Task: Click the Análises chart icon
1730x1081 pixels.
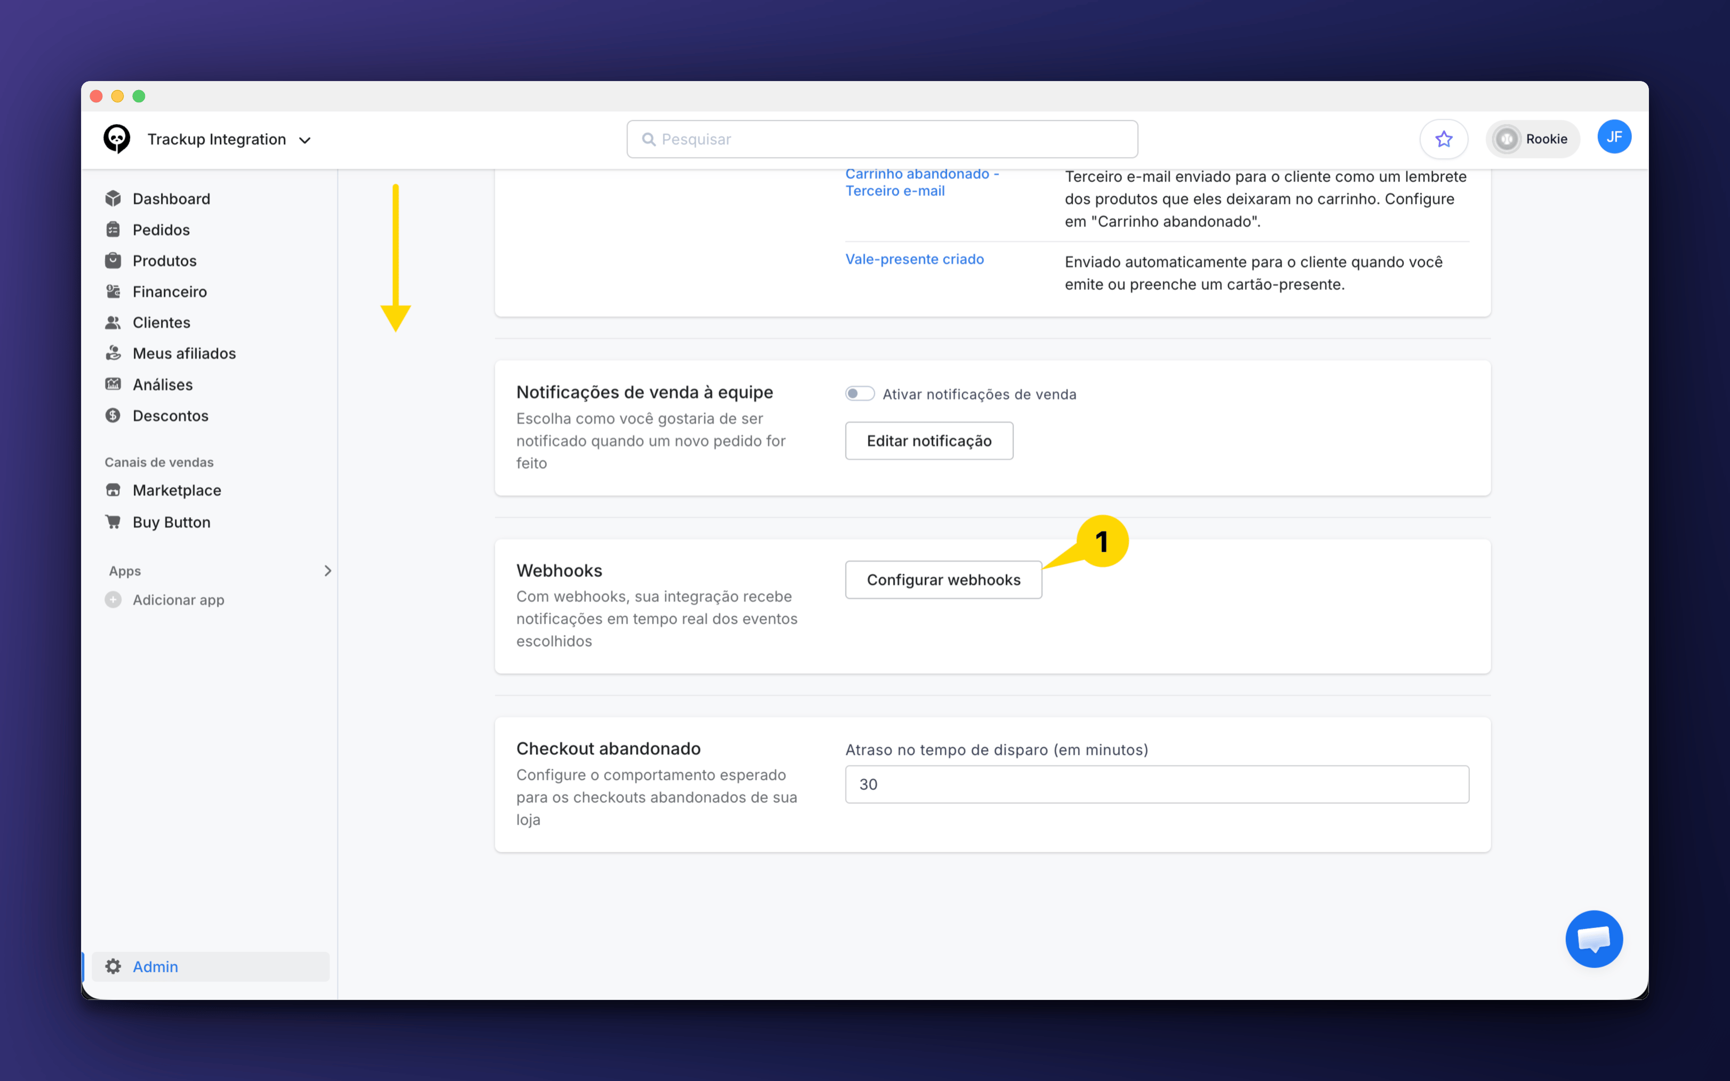Action: click(113, 384)
